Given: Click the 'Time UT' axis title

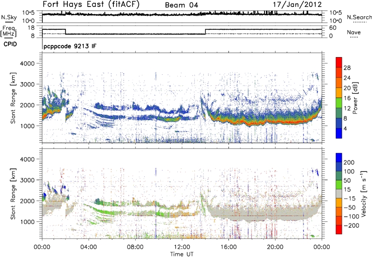Looking at the screenshot, I should (x=182, y=254).
